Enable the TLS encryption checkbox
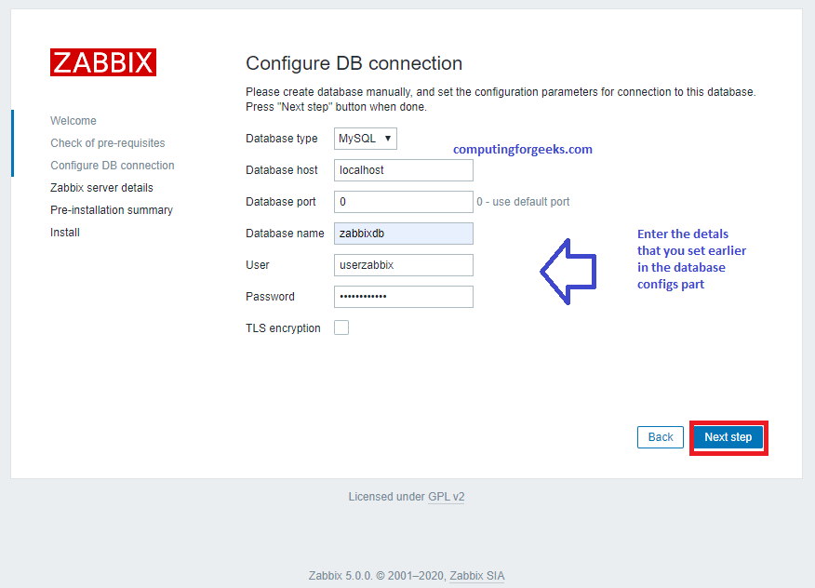This screenshot has height=588, width=815. (341, 327)
